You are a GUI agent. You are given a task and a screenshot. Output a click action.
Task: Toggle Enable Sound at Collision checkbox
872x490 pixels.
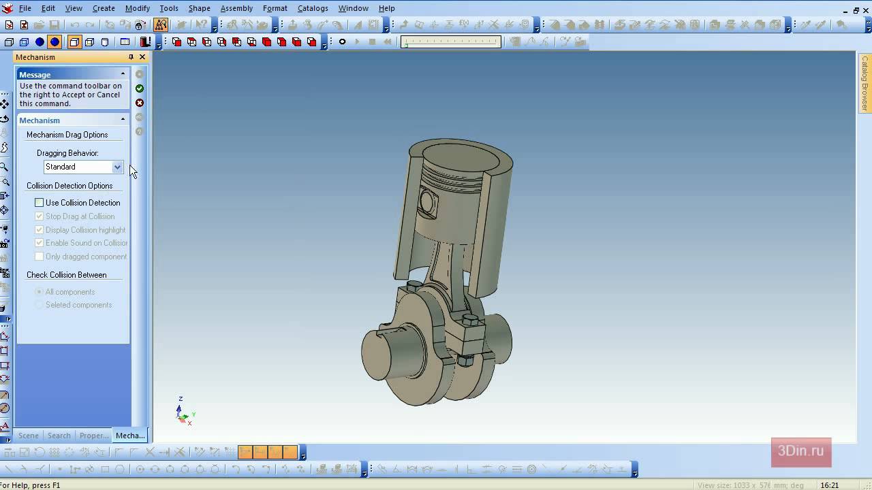(x=39, y=243)
